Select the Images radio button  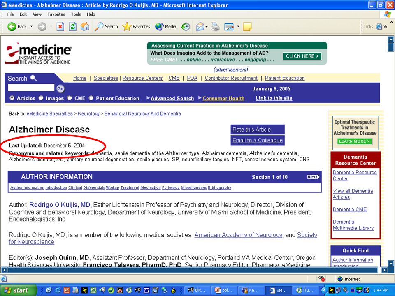41,98
